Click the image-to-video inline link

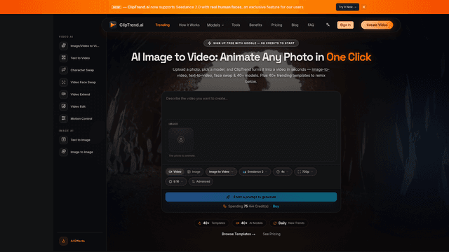(x=321, y=69)
